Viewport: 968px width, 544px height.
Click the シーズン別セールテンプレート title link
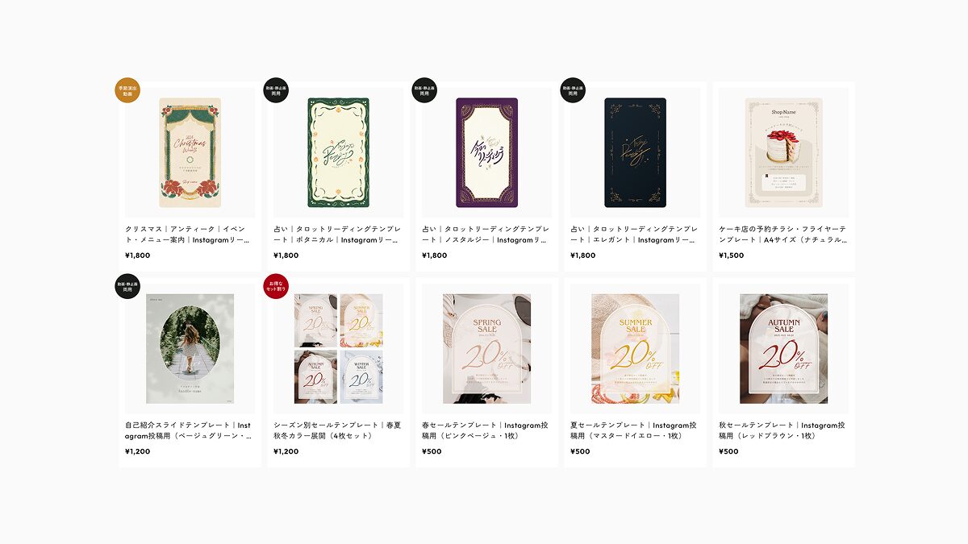pos(337,430)
